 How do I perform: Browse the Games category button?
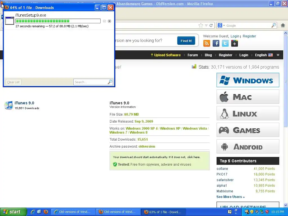(248, 130)
